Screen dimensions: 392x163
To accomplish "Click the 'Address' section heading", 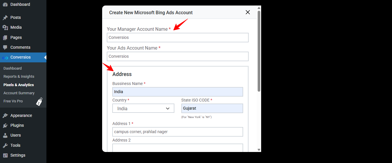I will 122,74.
